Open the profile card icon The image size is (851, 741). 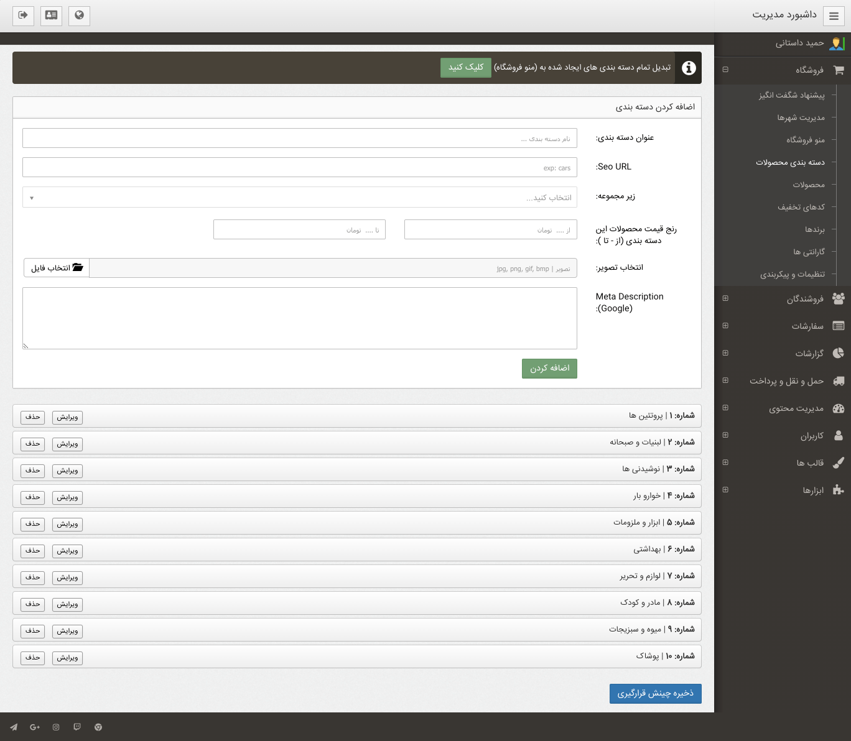pyautogui.click(x=51, y=16)
